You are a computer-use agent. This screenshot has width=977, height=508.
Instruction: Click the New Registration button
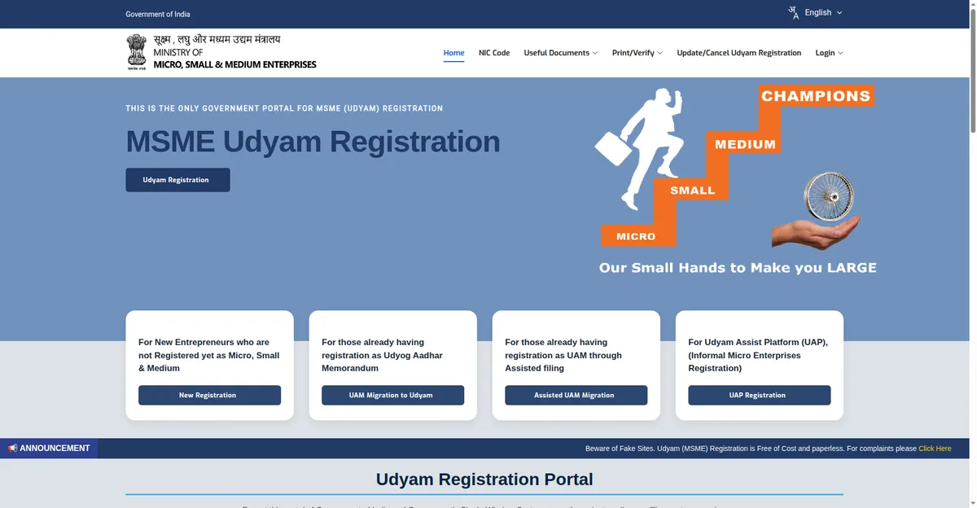209,395
